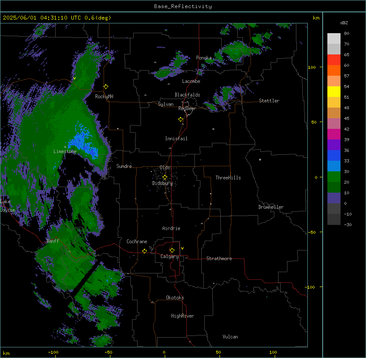
Task: Click the Lacombe city label
Action: tap(191, 81)
